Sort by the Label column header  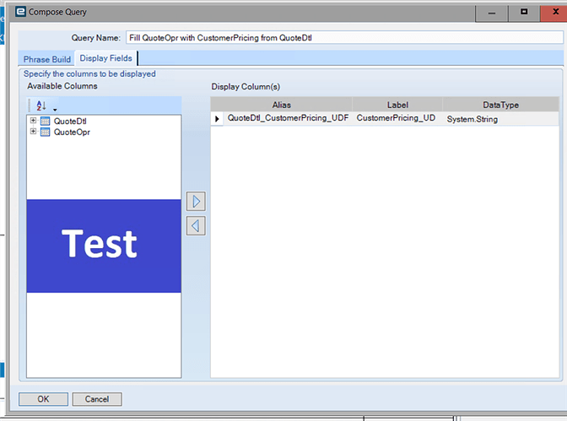pyautogui.click(x=397, y=105)
